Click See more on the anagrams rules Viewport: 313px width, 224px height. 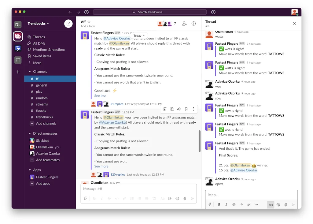tap(101, 166)
